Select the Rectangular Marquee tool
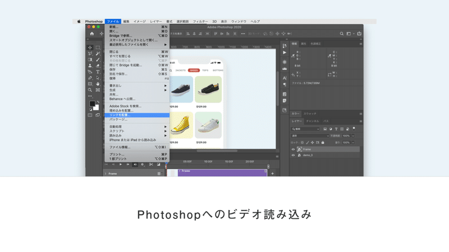Screen dimensions: 449x252 coord(98,48)
